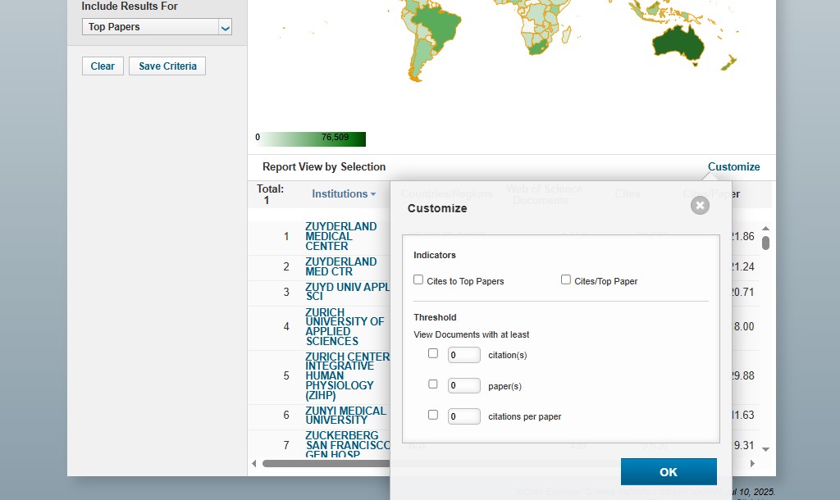Image resolution: width=840 pixels, height=500 pixels.
Task: Open Zunyi Medical University institution link
Action: click(x=345, y=415)
